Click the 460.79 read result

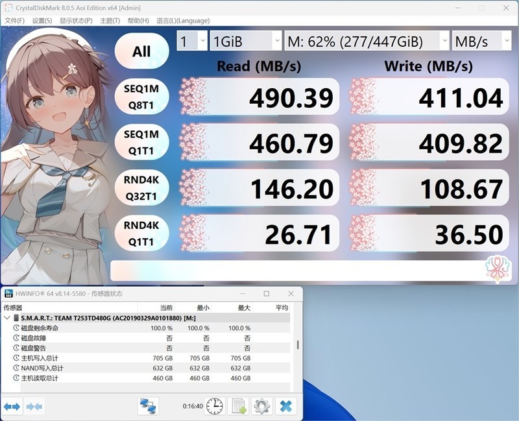(260, 142)
